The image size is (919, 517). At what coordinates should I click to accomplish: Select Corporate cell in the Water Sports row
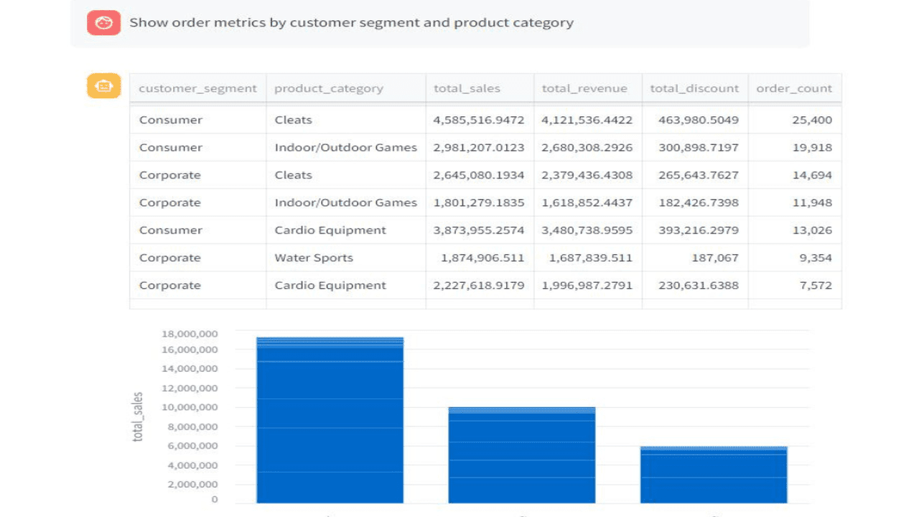[x=170, y=258]
